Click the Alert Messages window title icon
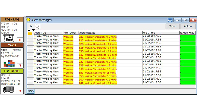 [x=29, y=20]
